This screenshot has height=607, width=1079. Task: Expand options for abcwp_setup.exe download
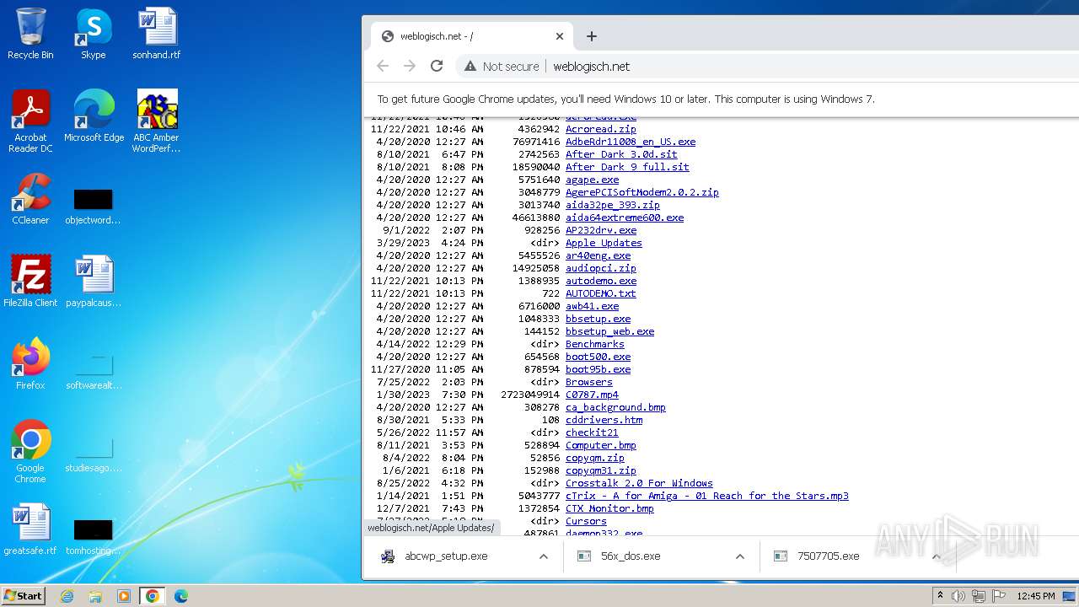[544, 556]
